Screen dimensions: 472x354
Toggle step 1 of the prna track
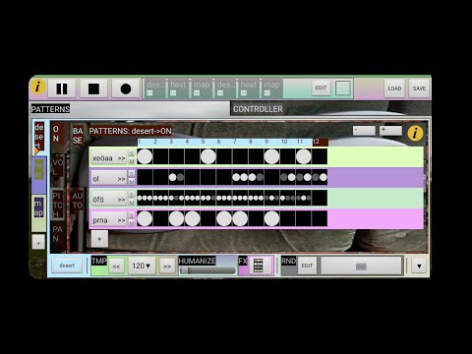145,218
